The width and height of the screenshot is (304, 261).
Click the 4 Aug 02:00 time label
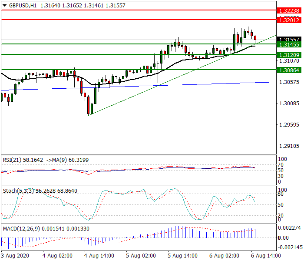[x=57, y=256]
